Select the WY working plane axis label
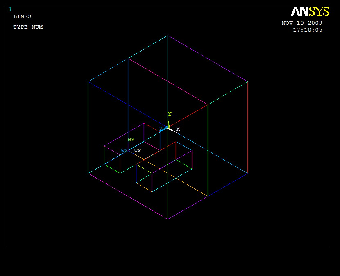340x276 pixels. point(131,140)
